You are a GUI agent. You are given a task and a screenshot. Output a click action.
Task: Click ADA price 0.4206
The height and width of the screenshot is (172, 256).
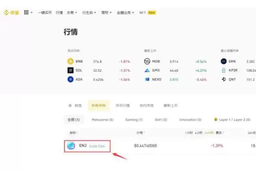pos(98,80)
